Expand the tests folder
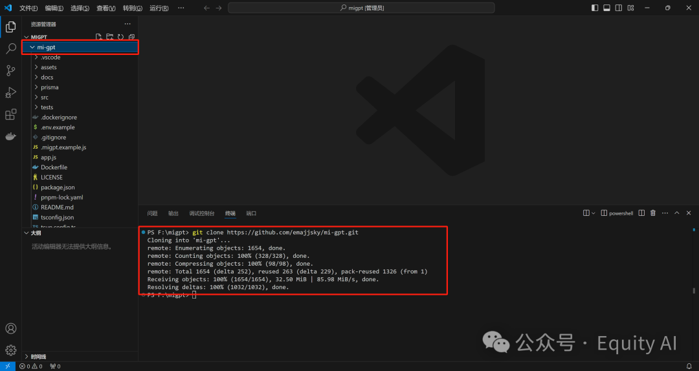Viewport: 699px width, 371px height. (36, 107)
